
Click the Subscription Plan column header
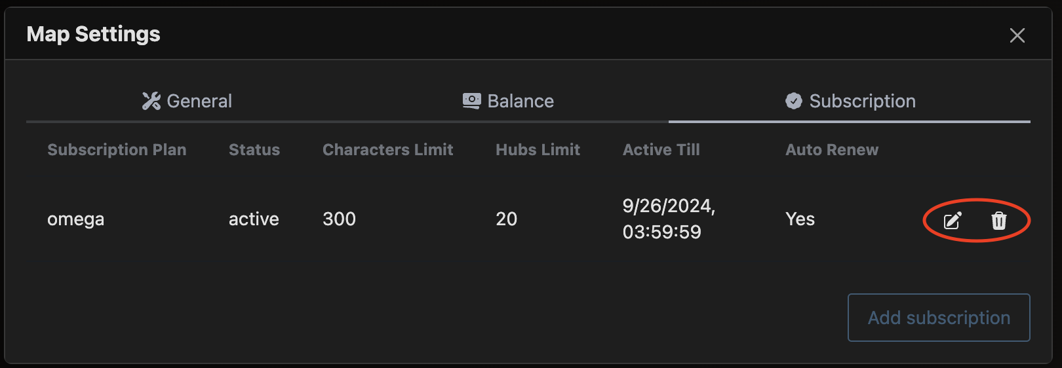[x=117, y=150]
